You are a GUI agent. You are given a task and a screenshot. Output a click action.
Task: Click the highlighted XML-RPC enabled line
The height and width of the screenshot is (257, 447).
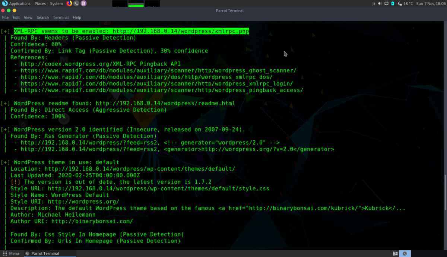[131, 31]
